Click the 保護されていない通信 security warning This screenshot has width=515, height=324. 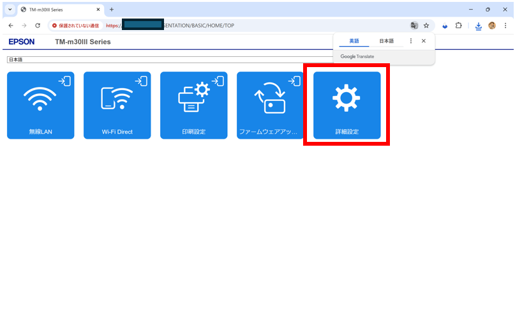76,26
